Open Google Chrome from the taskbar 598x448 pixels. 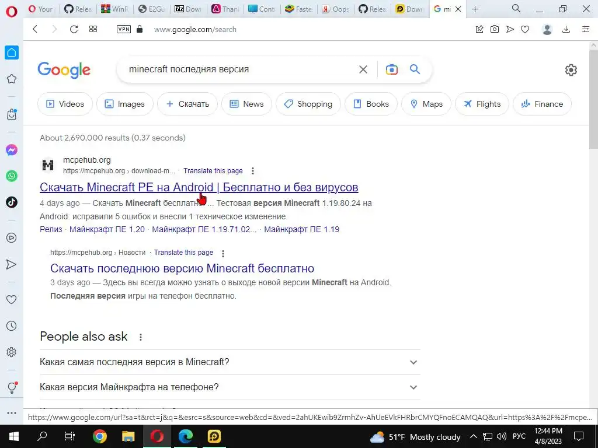coord(99,436)
